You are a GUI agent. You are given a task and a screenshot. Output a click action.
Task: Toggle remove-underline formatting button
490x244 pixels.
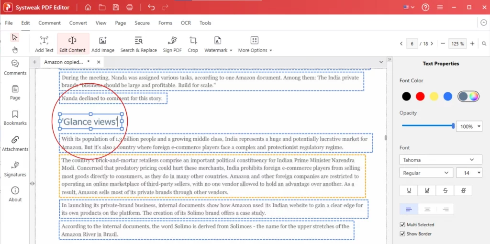(x=427, y=190)
